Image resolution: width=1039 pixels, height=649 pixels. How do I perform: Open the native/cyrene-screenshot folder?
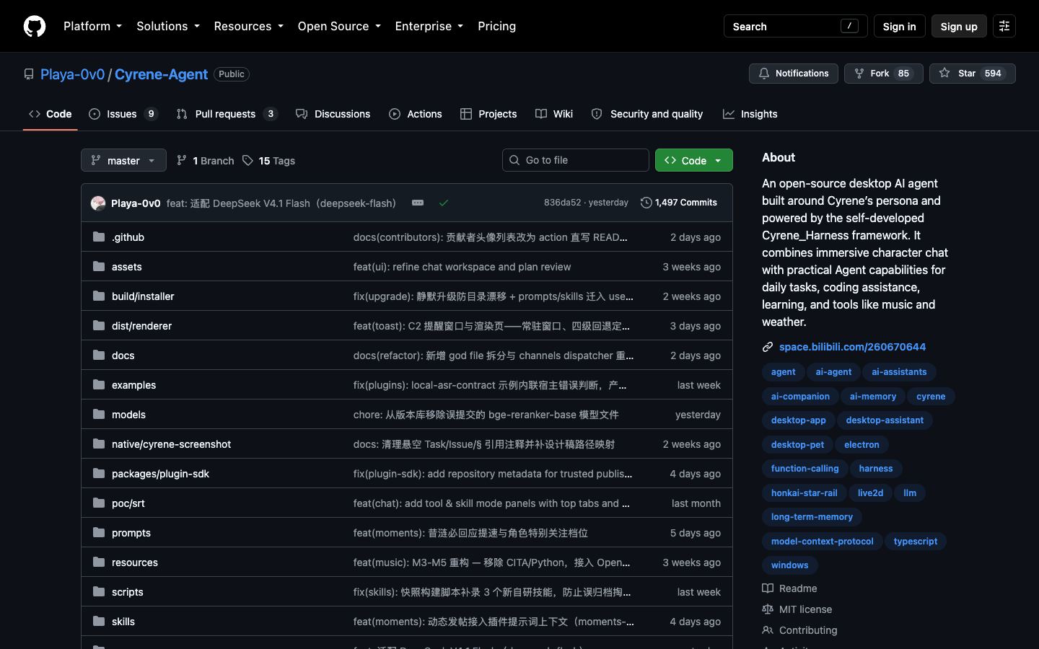pyautogui.click(x=171, y=444)
